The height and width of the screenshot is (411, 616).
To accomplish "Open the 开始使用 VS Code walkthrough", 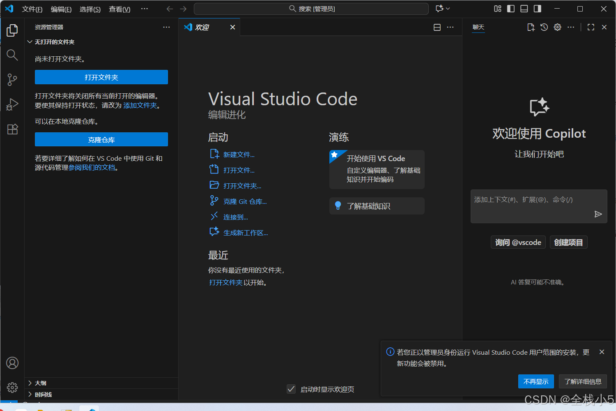I will click(x=377, y=169).
